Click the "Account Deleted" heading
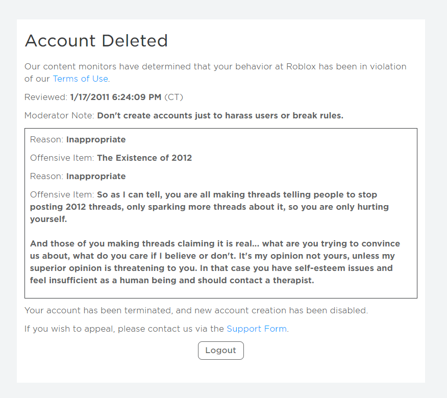This screenshot has width=447, height=398. coord(96,41)
